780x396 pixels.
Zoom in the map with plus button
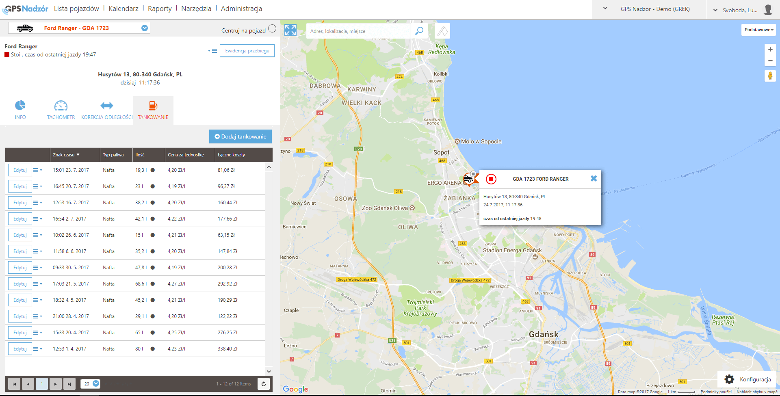[x=770, y=50]
